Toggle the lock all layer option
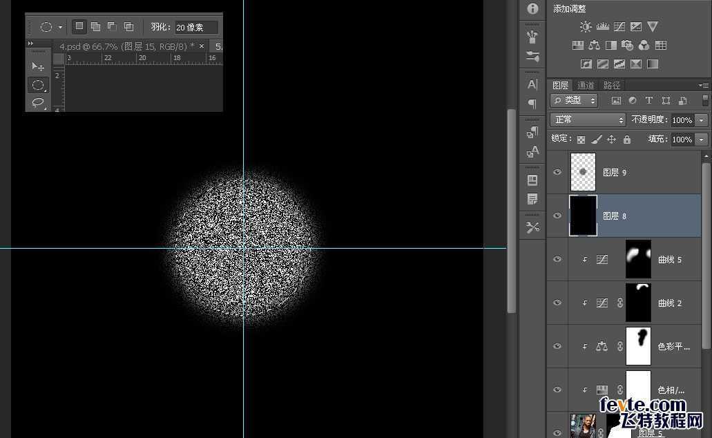 click(627, 140)
